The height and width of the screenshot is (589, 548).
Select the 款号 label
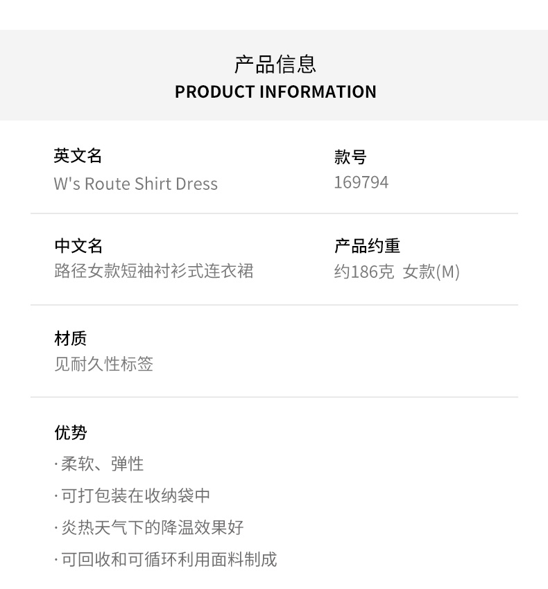pyautogui.click(x=350, y=157)
